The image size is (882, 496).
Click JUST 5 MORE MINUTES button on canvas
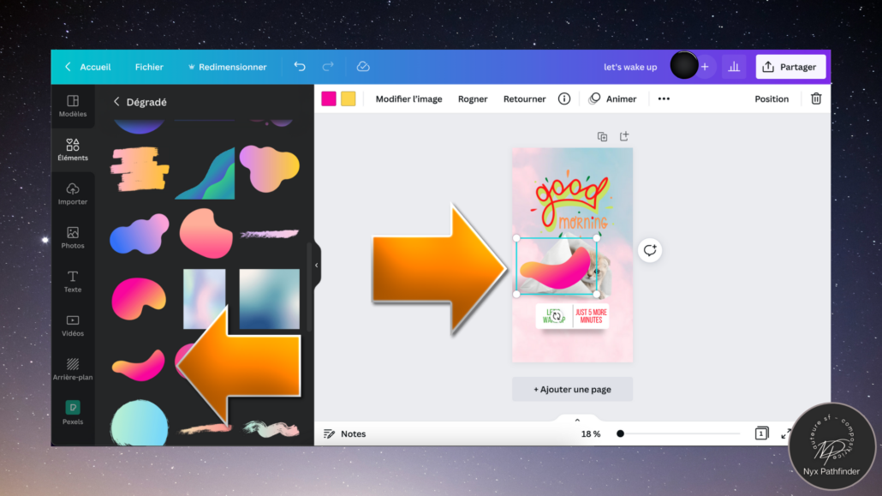pos(591,316)
